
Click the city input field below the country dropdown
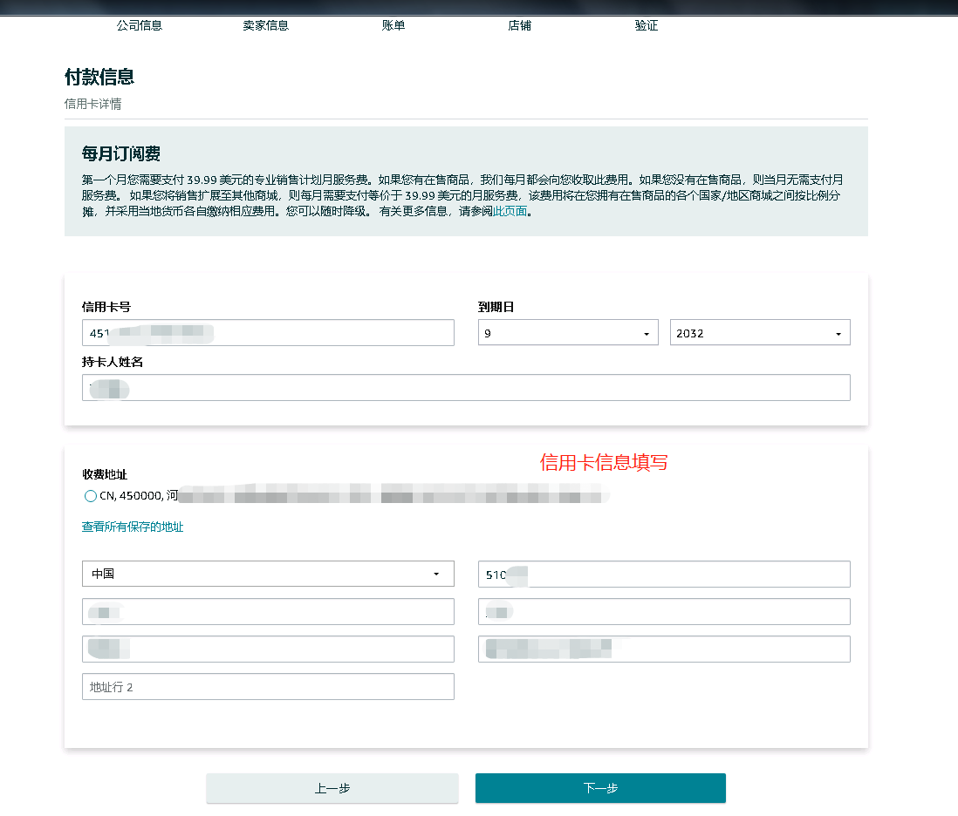[268, 611]
